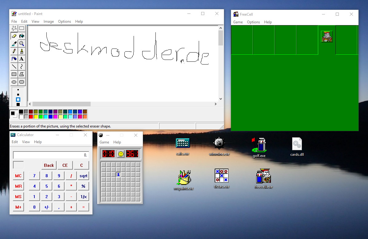This screenshot has width=368, height=239.
Task: Select the Free-Form Select tool in Paint
Action: pyautogui.click(x=14, y=28)
